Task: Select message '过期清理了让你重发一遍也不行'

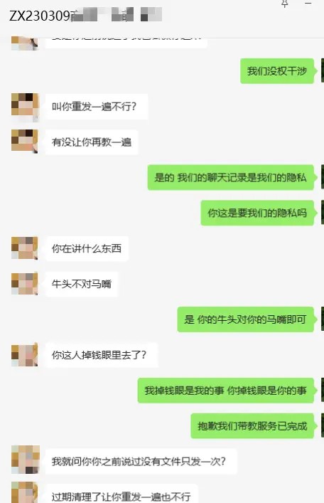Action: coord(121,494)
